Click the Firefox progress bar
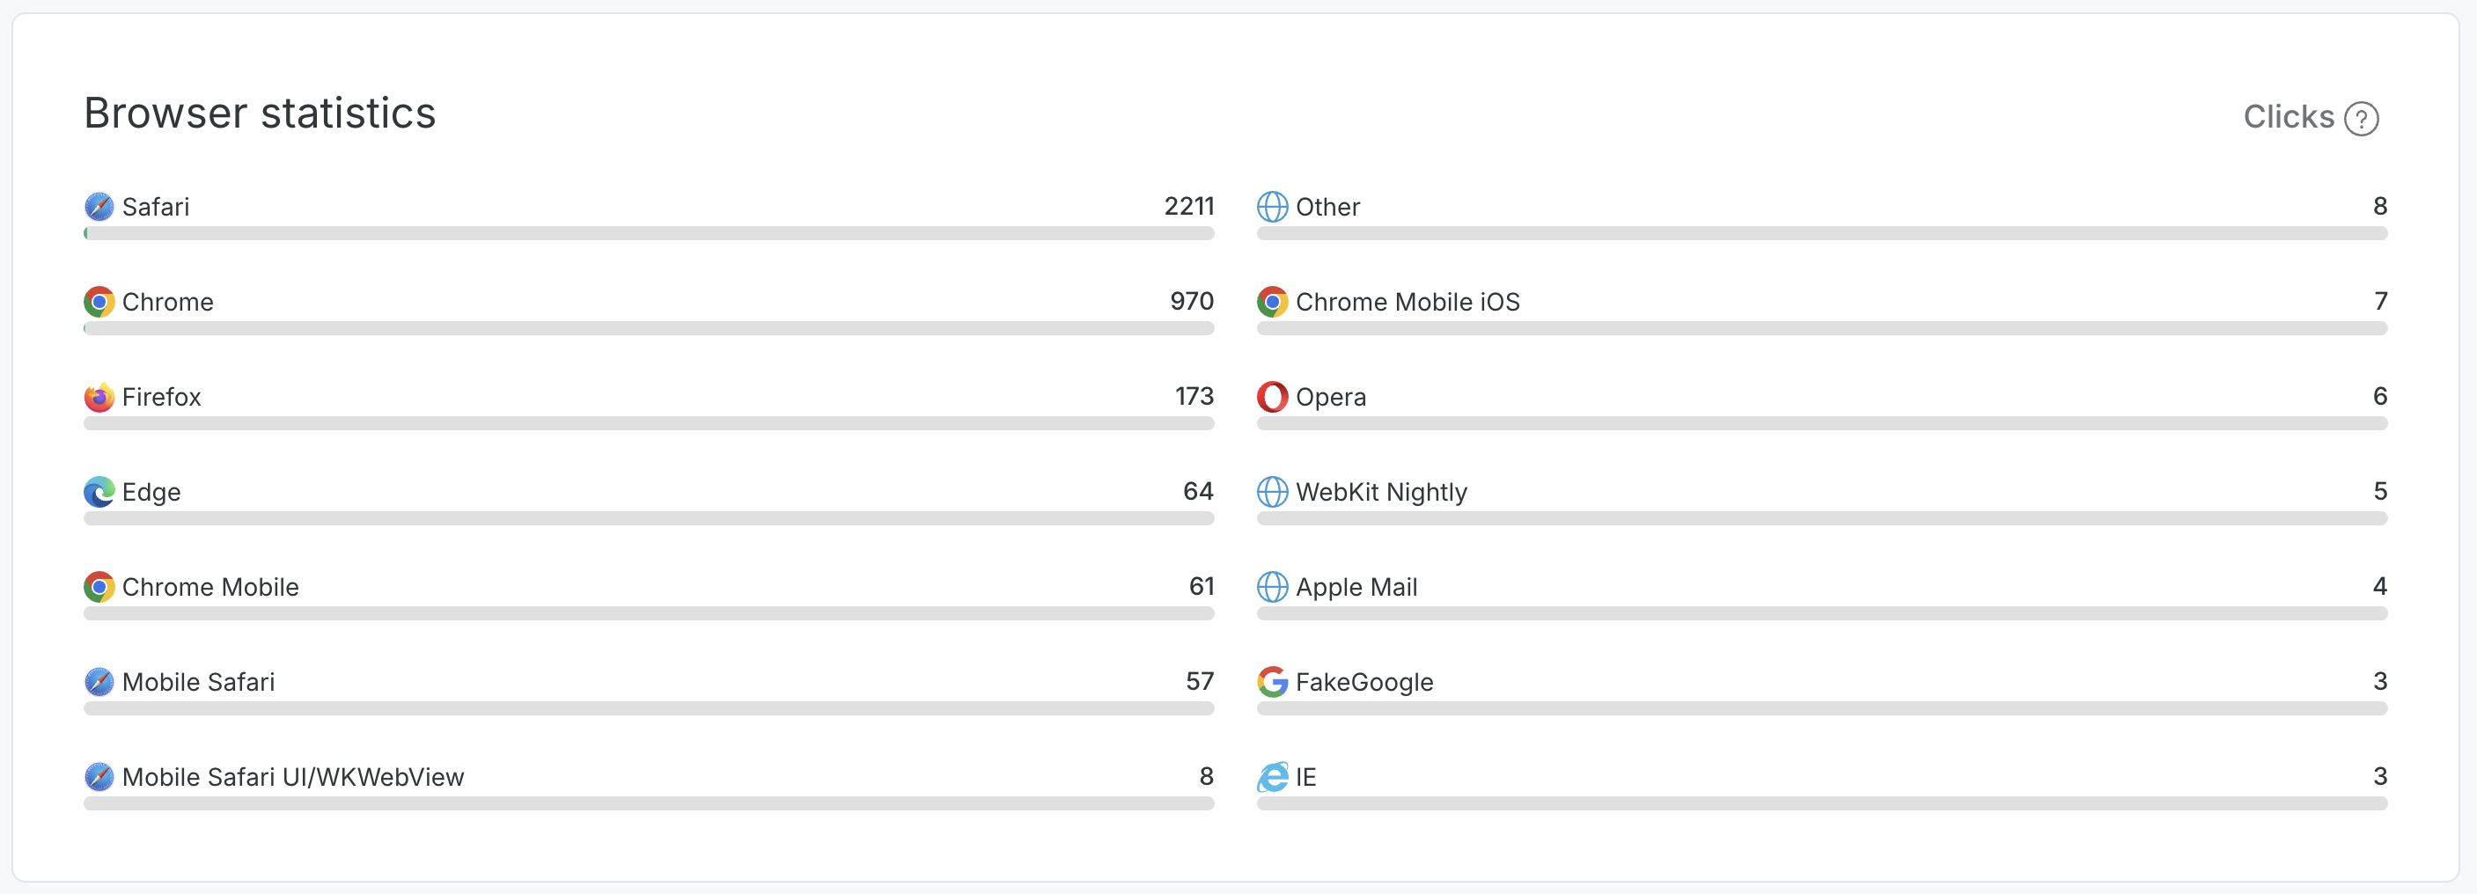2477x894 pixels. tap(649, 424)
